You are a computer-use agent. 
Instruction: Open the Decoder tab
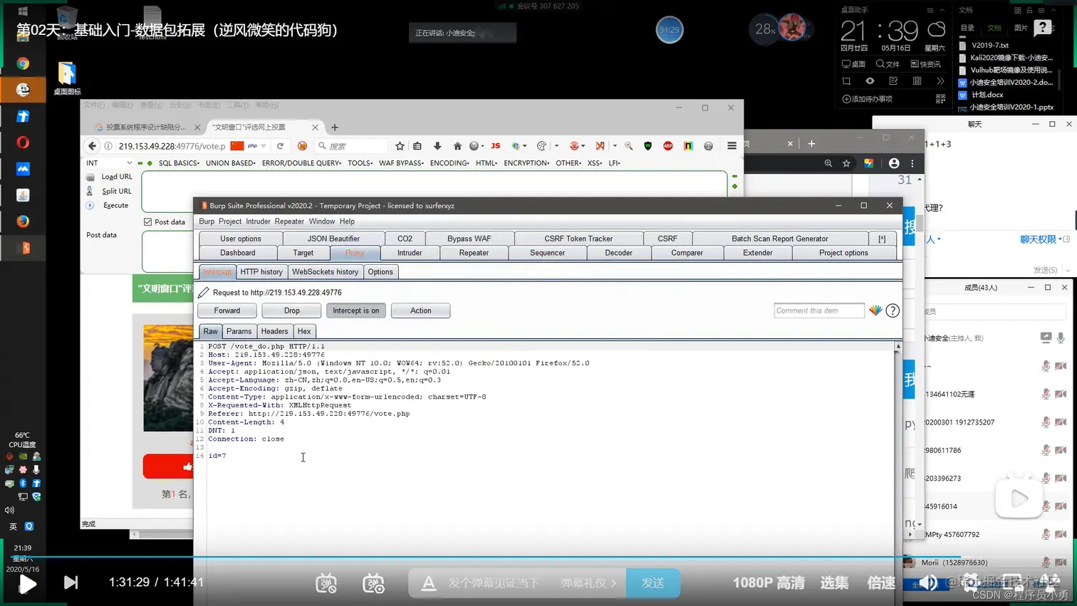point(618,253)
